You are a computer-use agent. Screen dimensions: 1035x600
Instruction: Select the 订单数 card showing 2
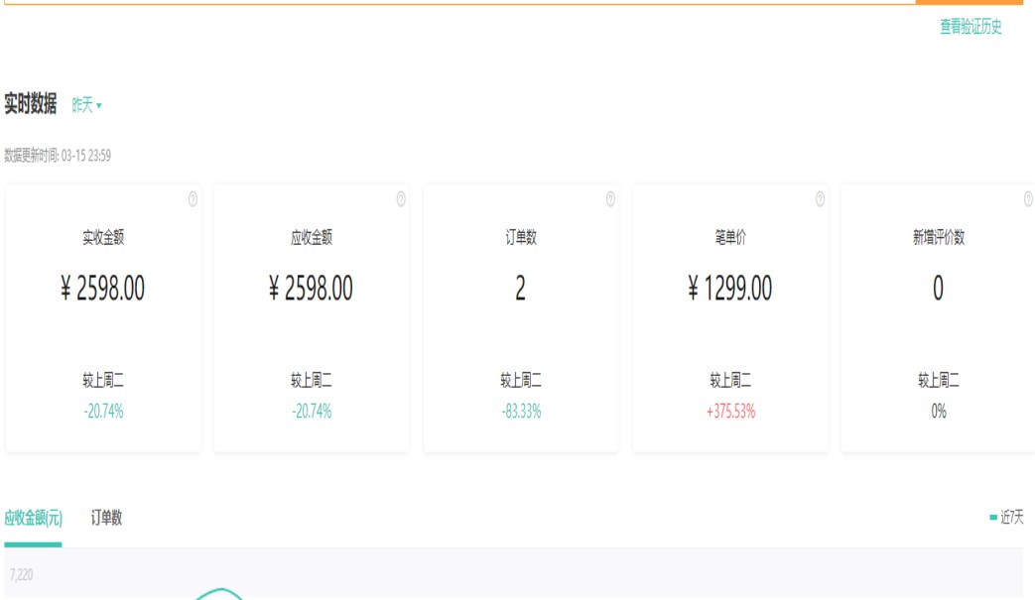pos(520,289)
